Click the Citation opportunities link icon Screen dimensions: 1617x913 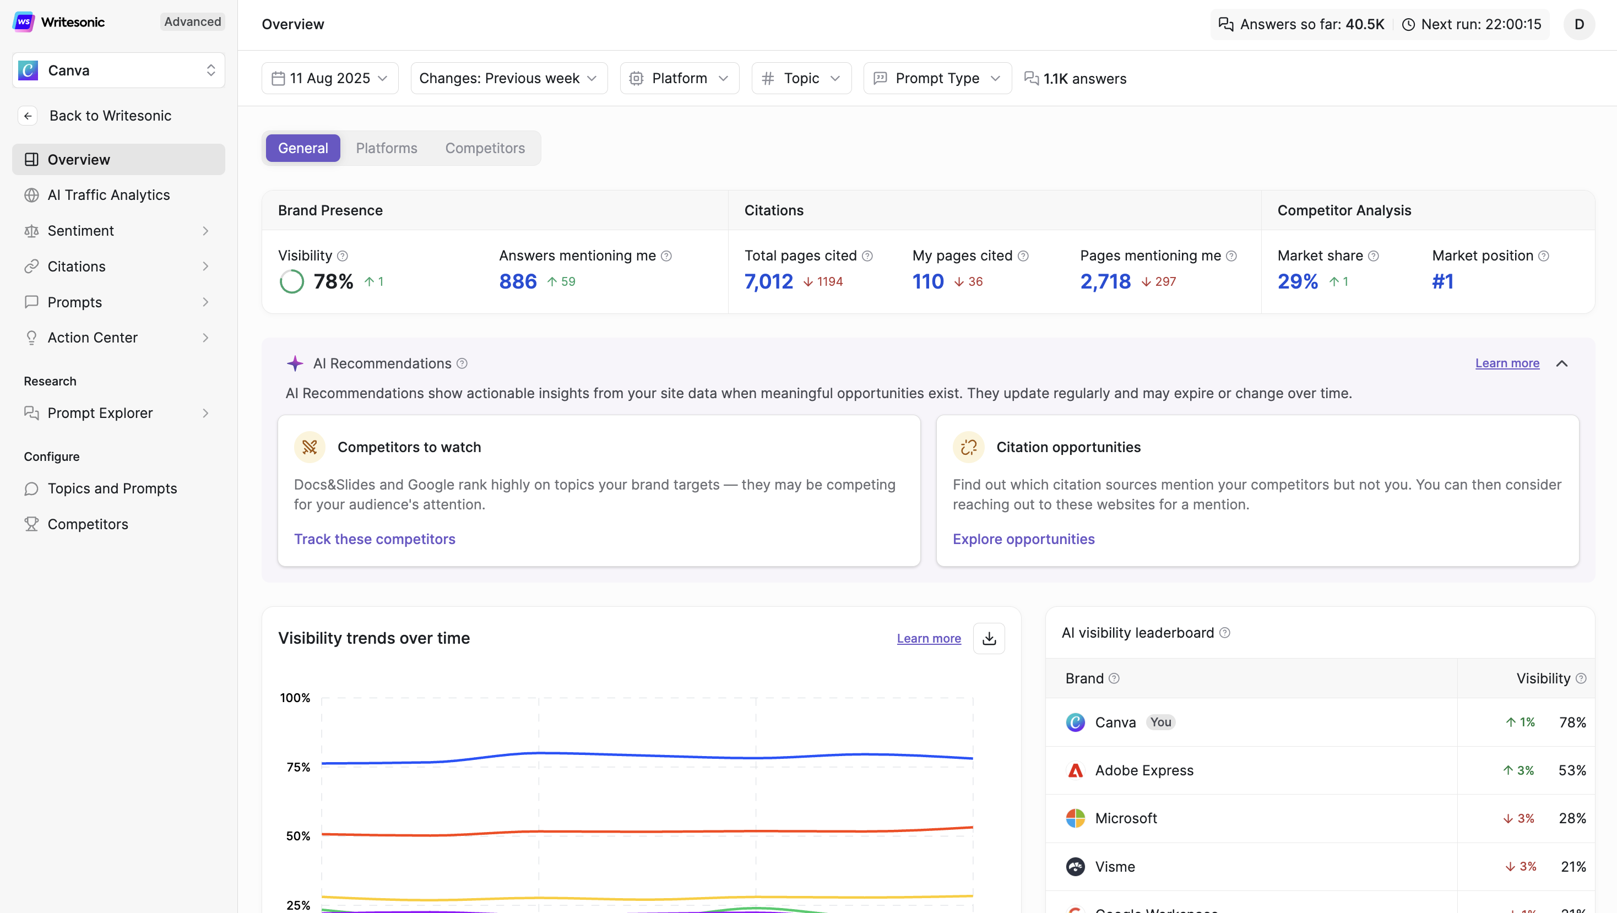[969, 447]
